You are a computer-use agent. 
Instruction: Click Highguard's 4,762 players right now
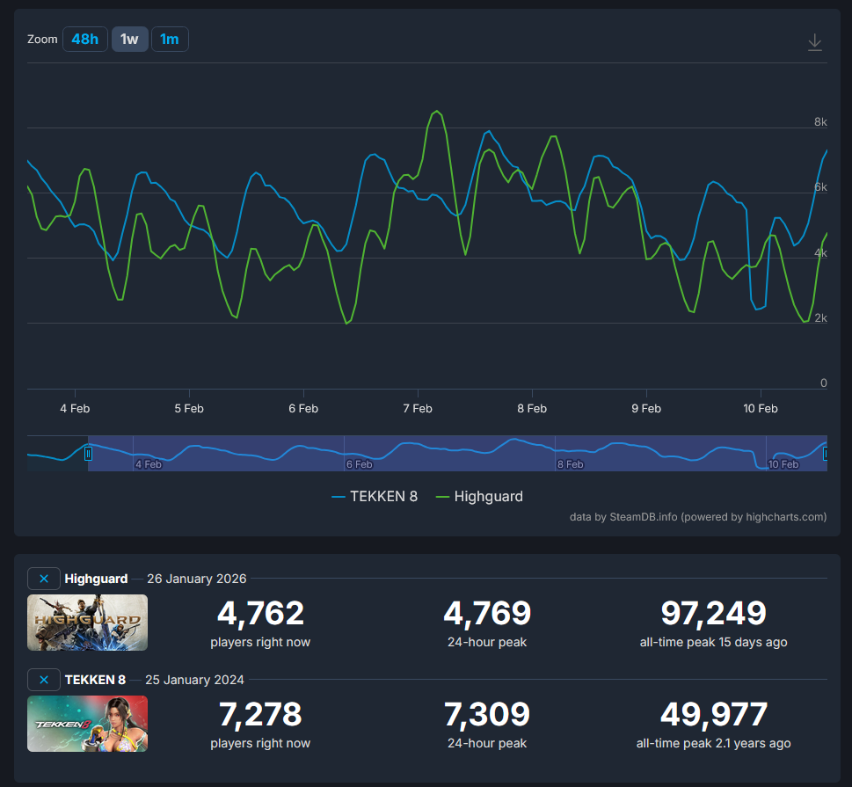(x=260, y=613)
